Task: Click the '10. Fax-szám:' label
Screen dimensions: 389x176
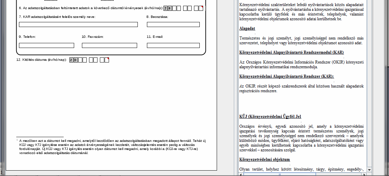Action: [92, 36]
